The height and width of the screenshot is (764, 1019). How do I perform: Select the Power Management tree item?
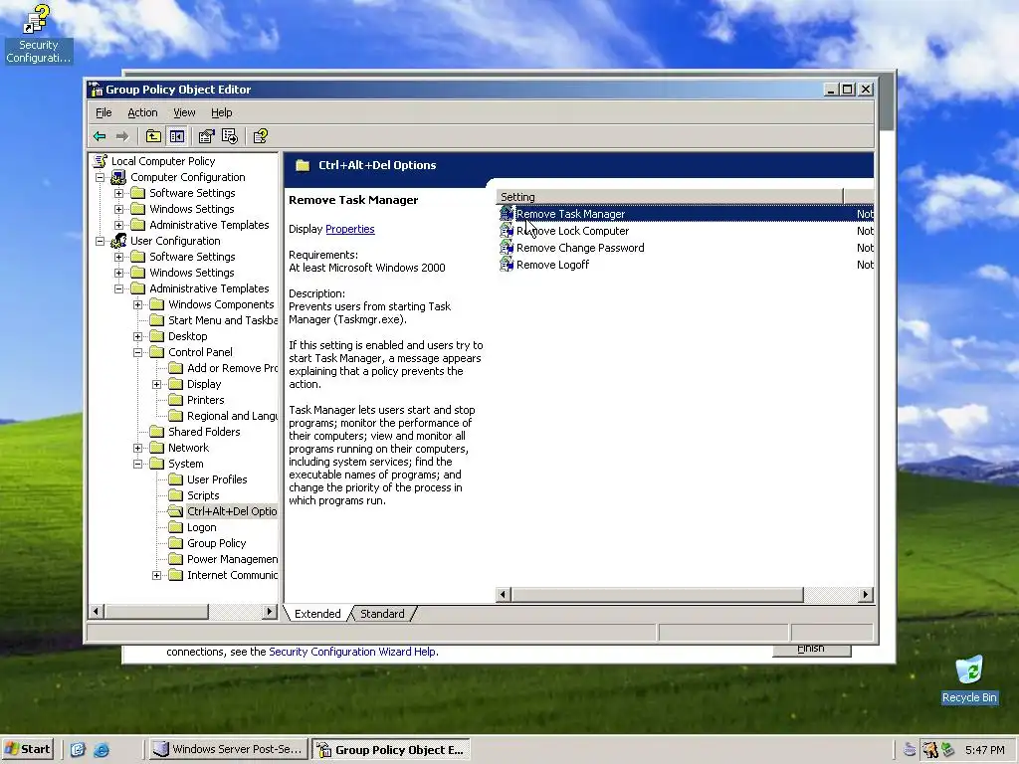[x=232, y=559]
